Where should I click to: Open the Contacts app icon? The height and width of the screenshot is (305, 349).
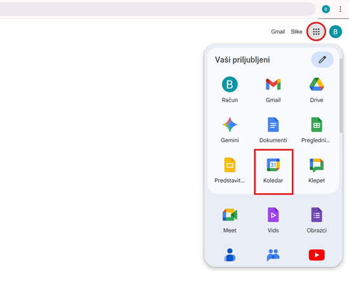(x=230, y=255)
